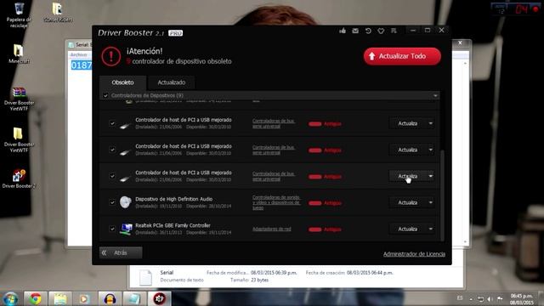Viewport: 544px width, 306px height.
Task: Click the Serial text document icon in Explorer
Action: point(145,277)
